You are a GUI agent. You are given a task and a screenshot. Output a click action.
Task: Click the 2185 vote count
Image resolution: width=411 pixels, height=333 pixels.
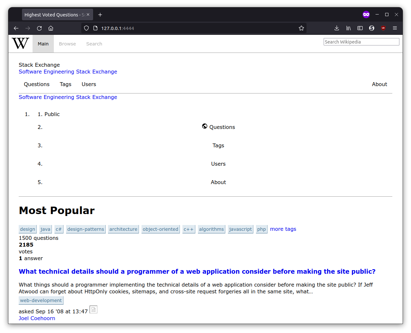coord(26,245)
